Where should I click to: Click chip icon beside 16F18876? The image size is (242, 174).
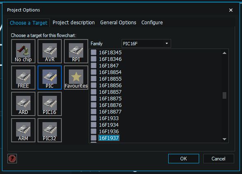pos(94,105)
